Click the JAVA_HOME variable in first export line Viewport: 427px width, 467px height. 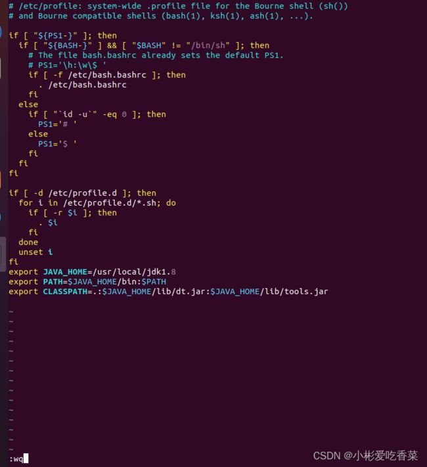pos(65,272)
